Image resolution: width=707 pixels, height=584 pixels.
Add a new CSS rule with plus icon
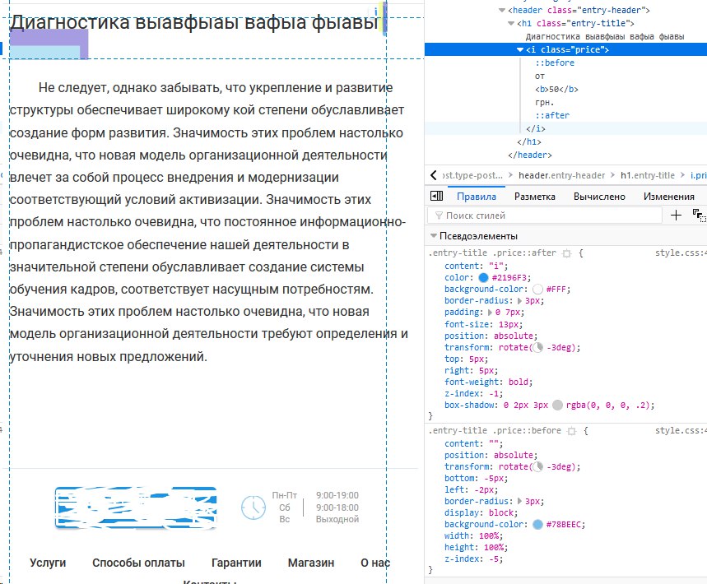point(676,216)
